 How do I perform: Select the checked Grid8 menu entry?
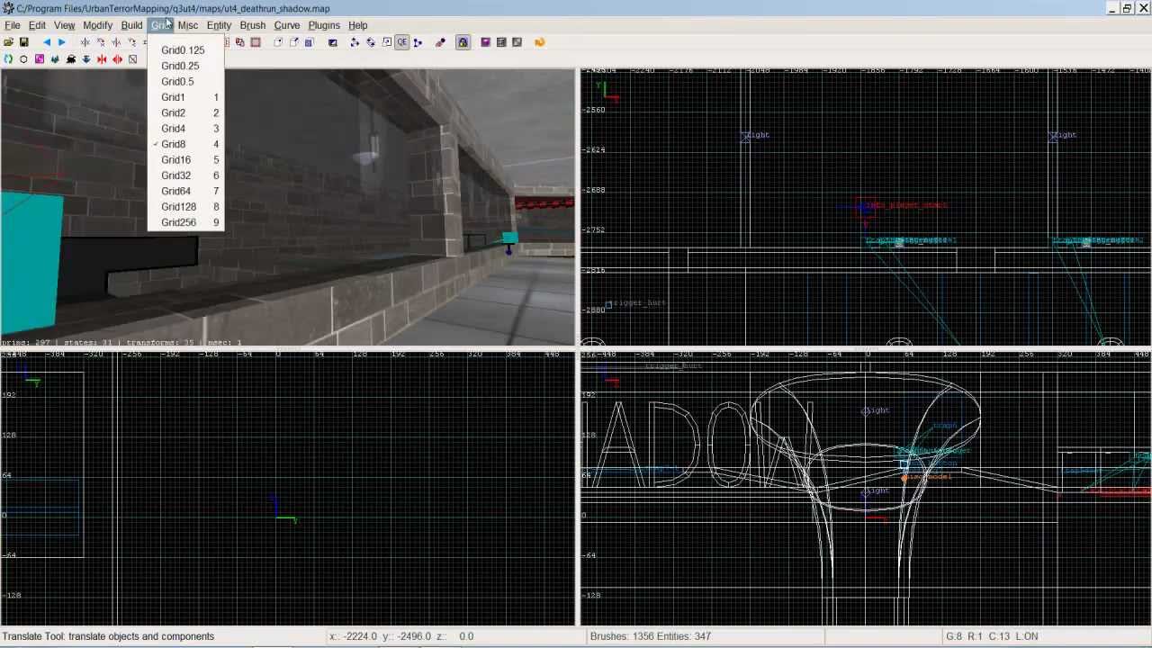tap(185, 144)
